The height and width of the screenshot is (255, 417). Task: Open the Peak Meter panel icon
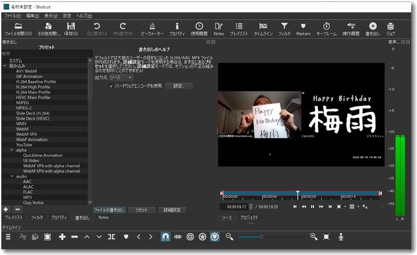point(152,26)
